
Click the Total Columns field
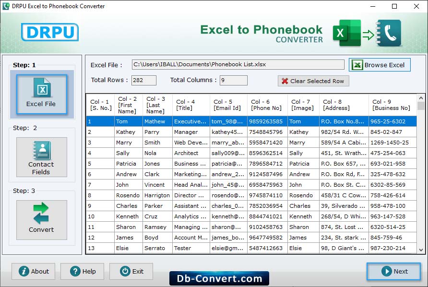[x=233, y=80]
